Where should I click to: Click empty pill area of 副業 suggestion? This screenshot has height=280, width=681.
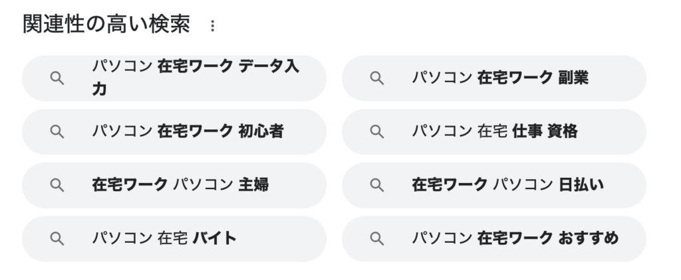tap(616, 78)
